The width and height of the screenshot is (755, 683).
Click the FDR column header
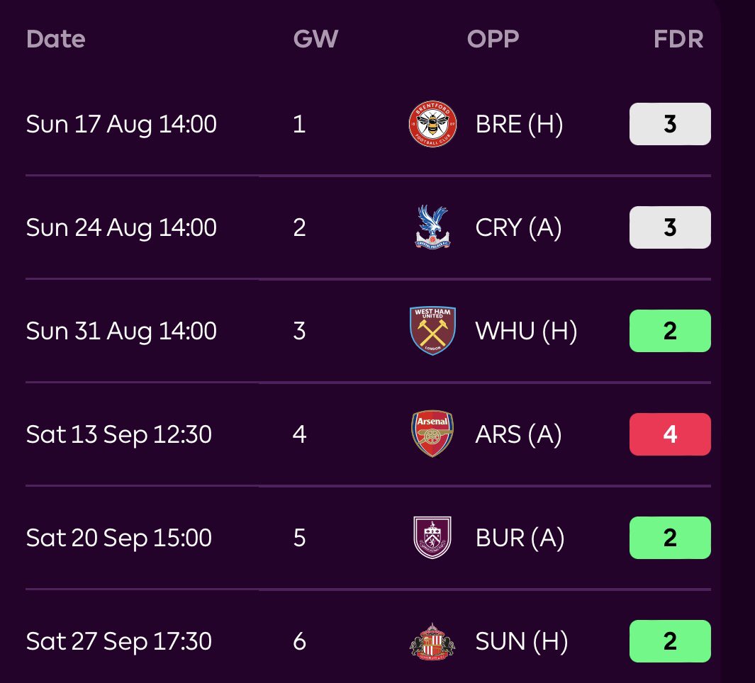point(678,39)
